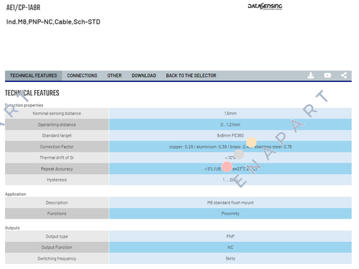Click the Switching frequency 5kHz value

point(230,258)
